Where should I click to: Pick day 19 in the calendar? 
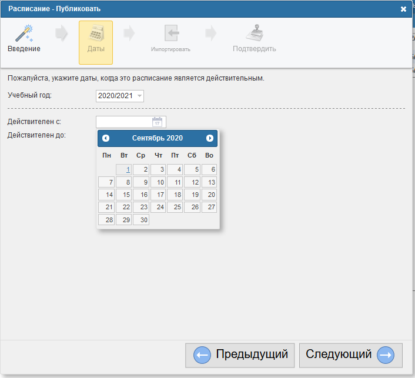click(192, 195)
